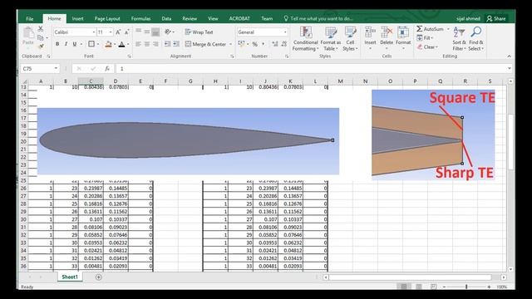Apply Accounting number format

click(x=241, y=44)
